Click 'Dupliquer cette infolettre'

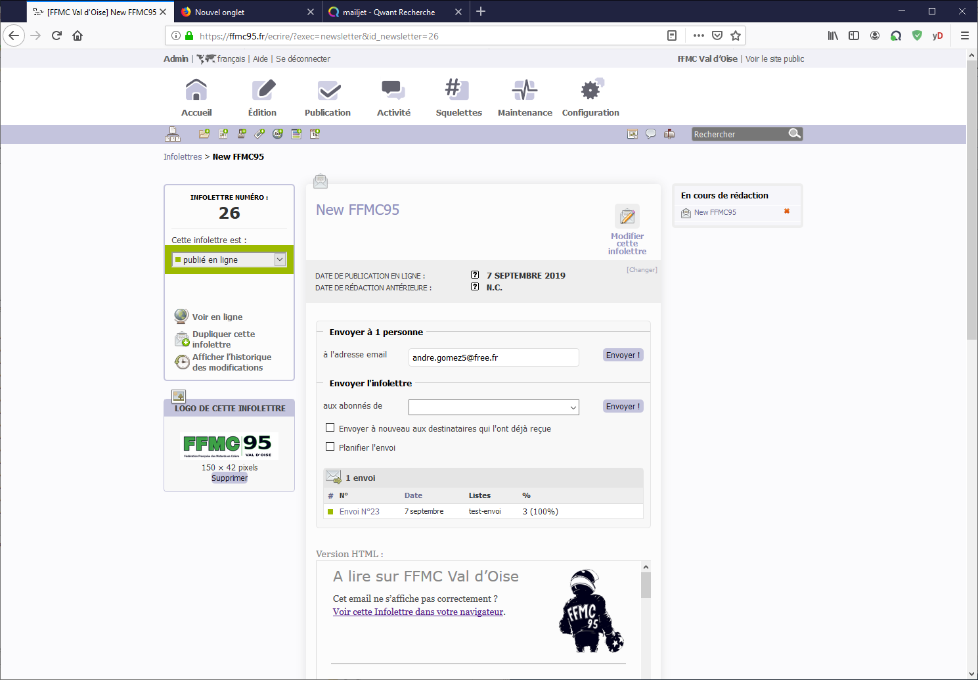[223, 339]
